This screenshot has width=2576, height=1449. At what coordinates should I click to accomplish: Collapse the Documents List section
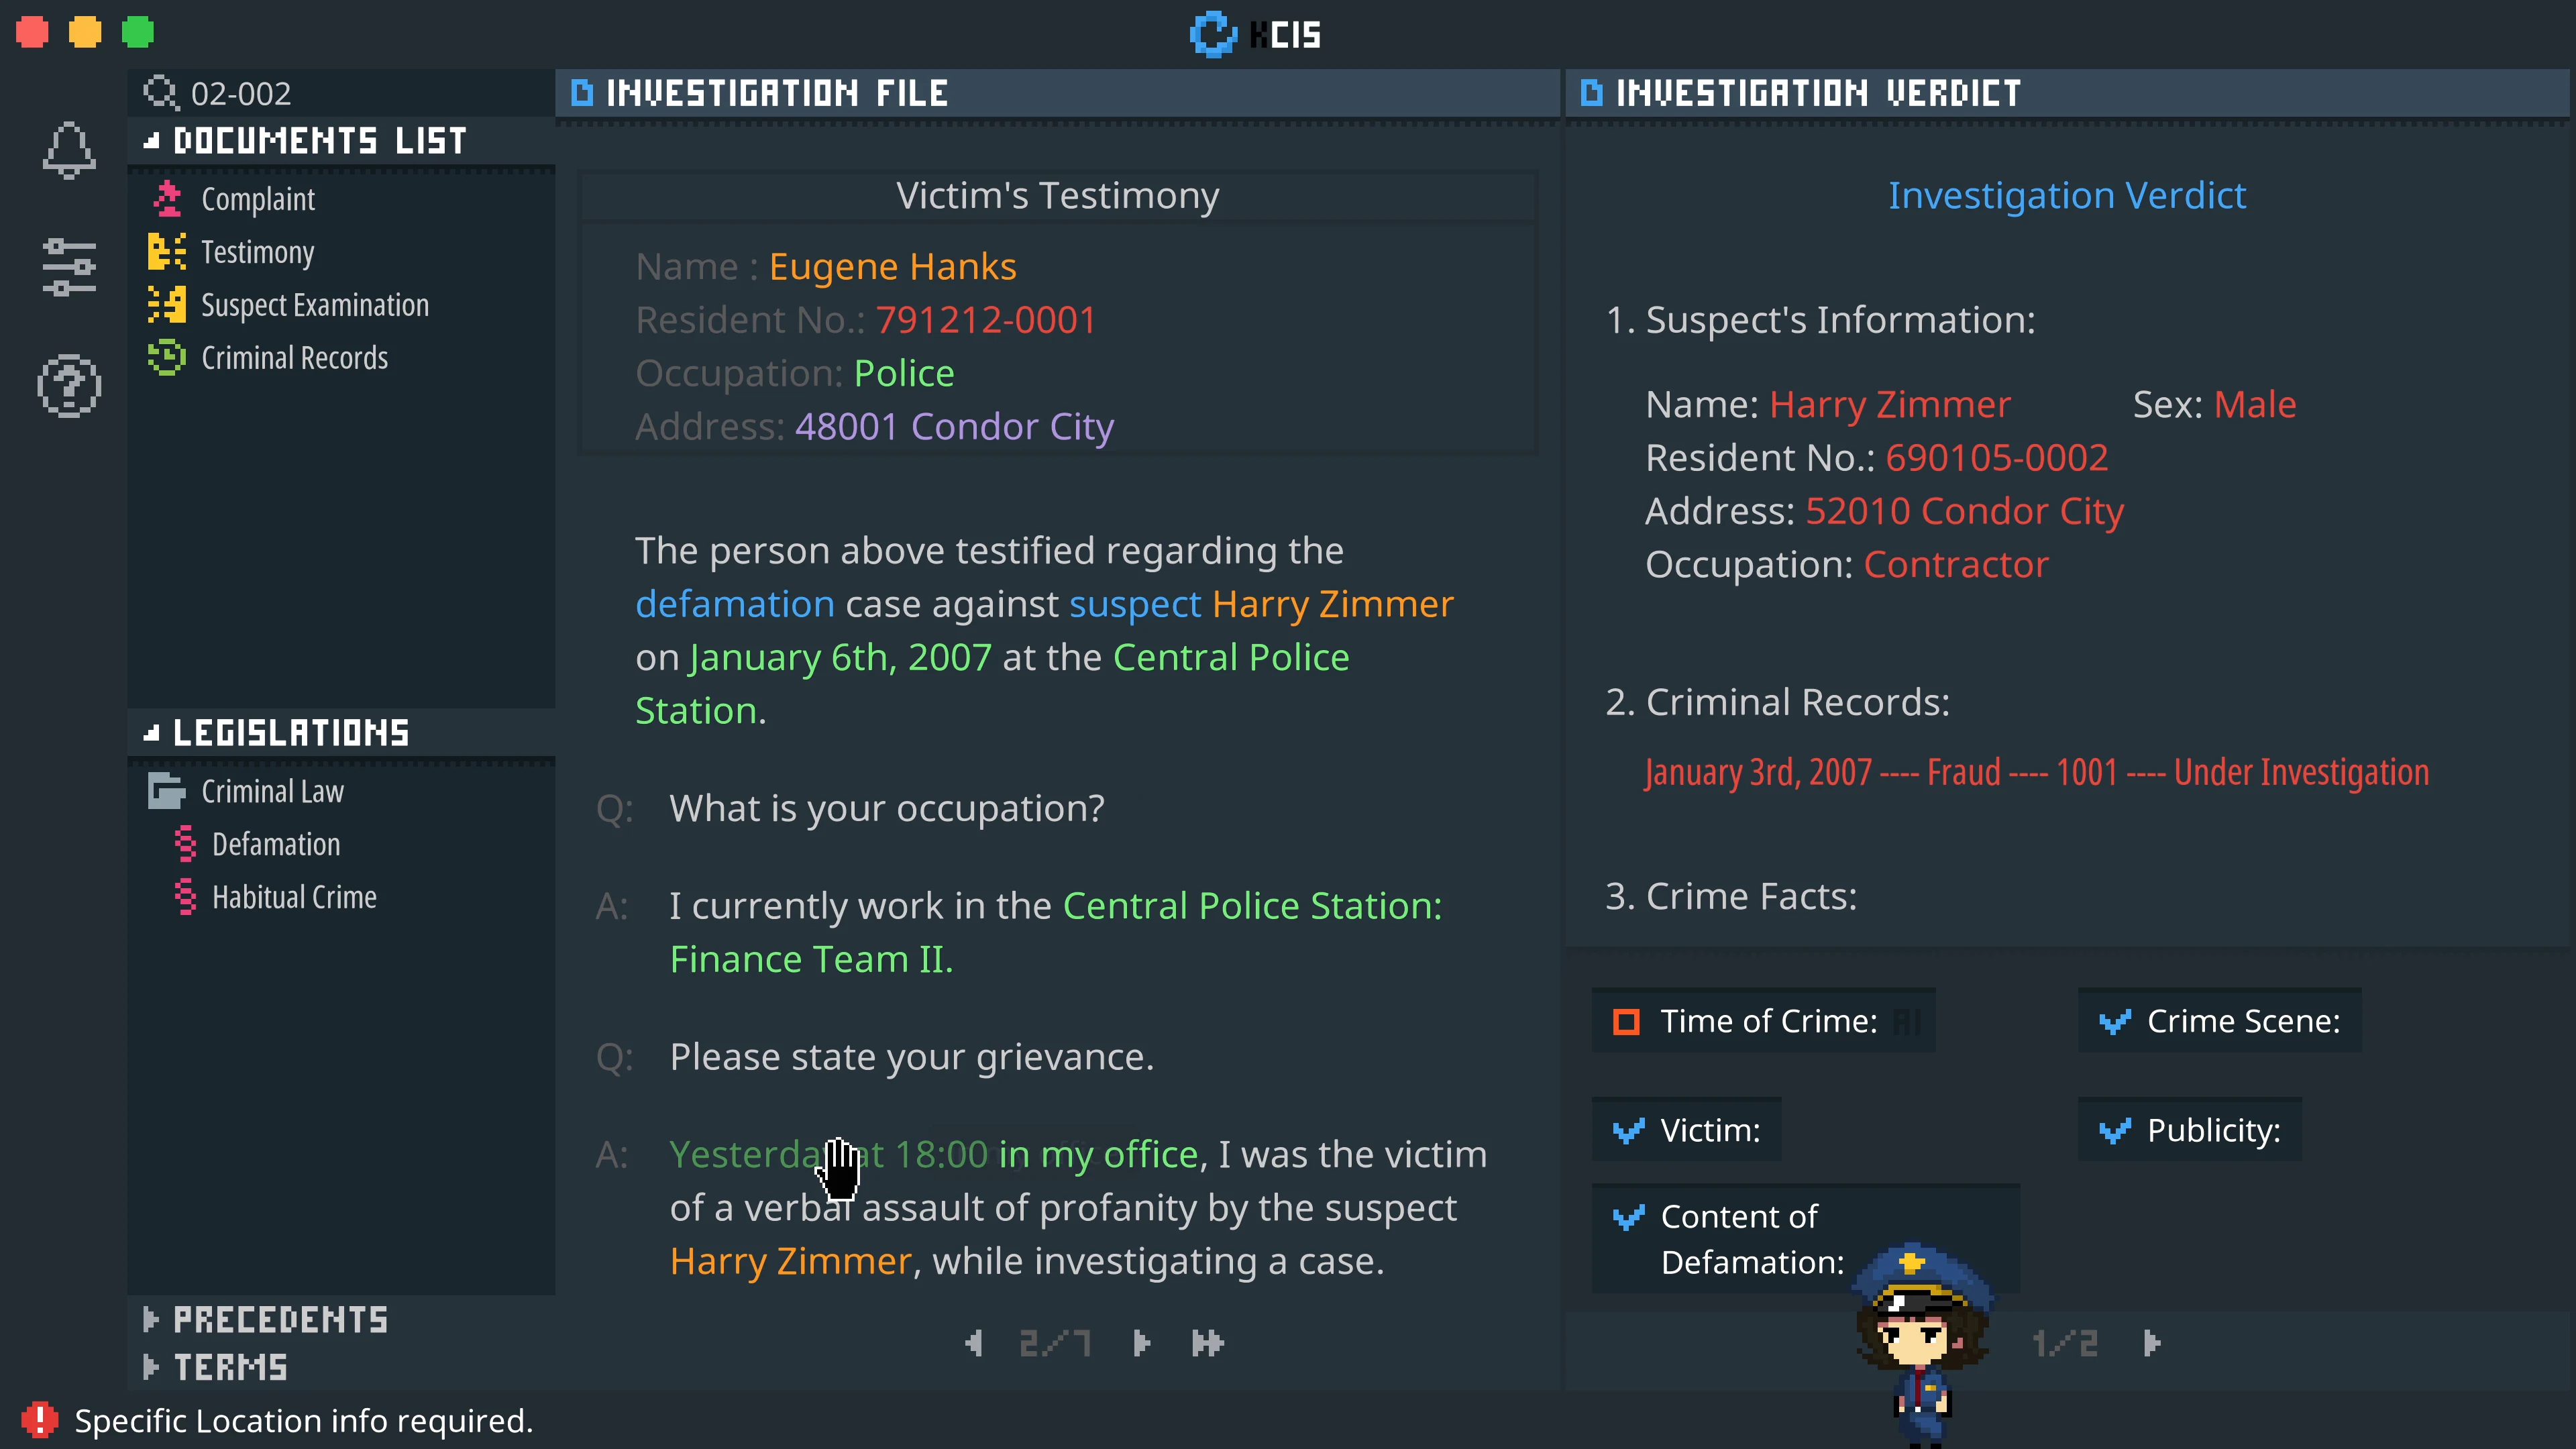click(x=152, y=141)
